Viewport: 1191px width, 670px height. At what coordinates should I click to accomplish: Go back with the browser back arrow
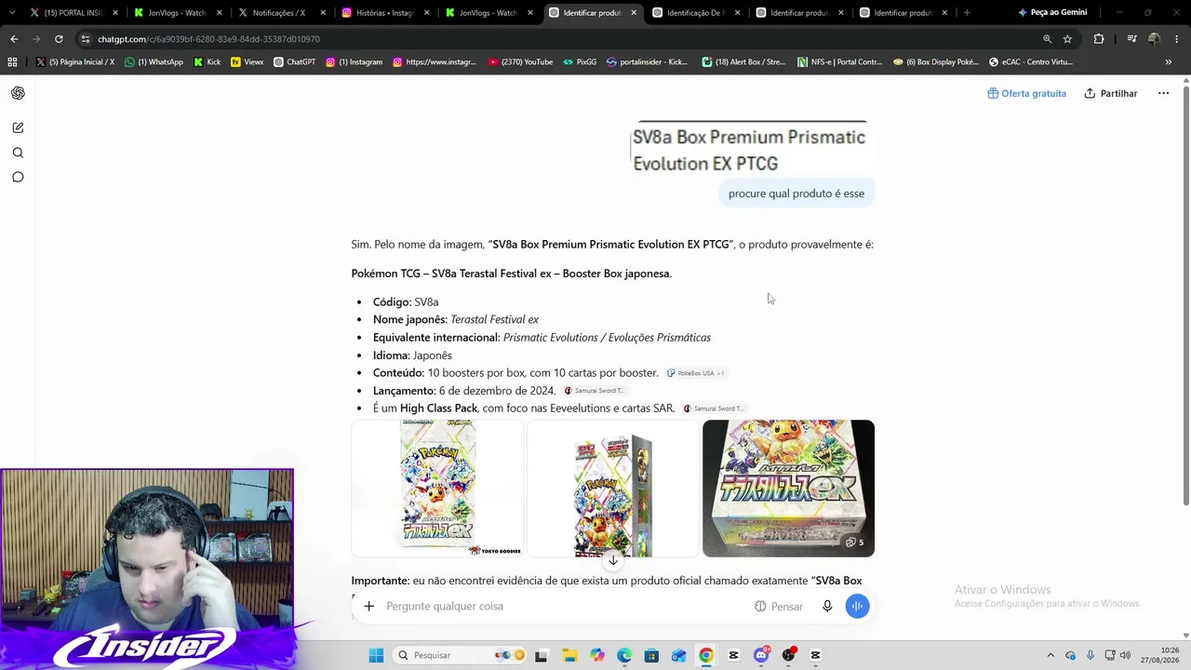tap(14, 39)
